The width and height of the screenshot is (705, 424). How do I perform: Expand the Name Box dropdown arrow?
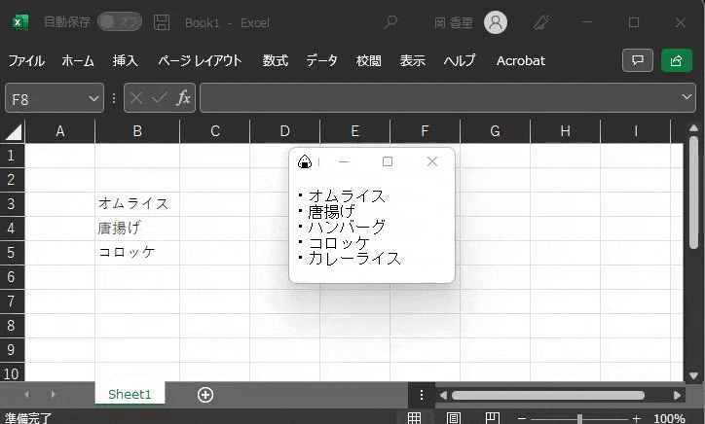click(x=93, y=98)
